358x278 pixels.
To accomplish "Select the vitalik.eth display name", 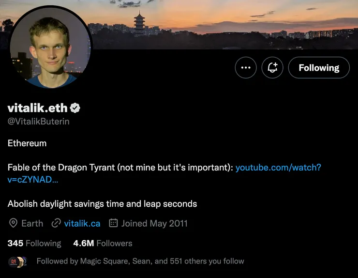I will 38,108.
